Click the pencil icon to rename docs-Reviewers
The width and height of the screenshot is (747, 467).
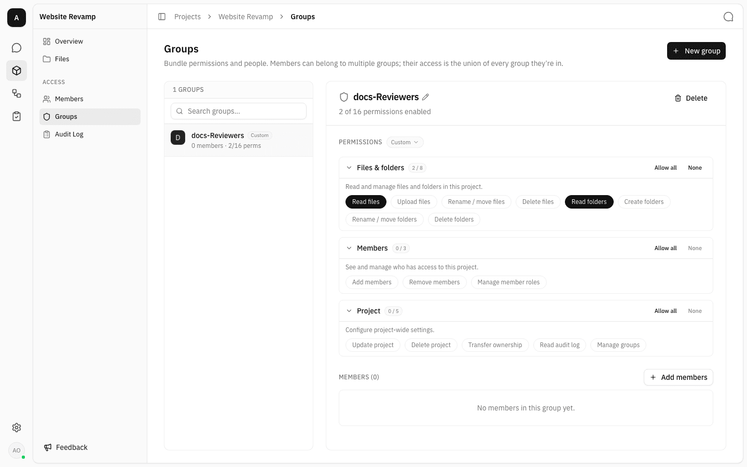point(426,97)
